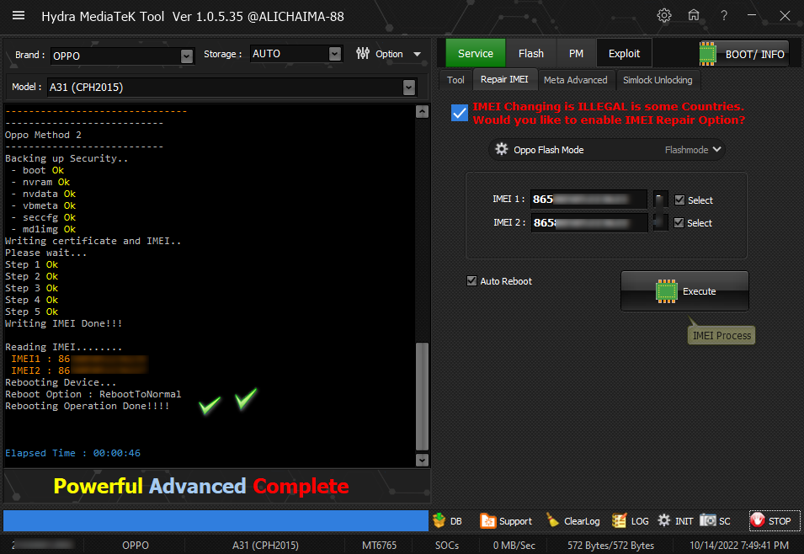Click the OPPO status bar entry
The height and width of the screenshot is (554, 804).
[x=136, y=546]
